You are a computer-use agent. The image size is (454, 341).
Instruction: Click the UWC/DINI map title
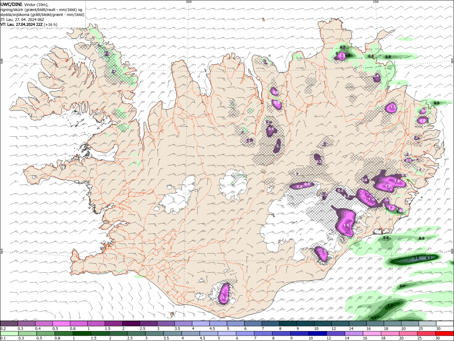tap(11, 4)
